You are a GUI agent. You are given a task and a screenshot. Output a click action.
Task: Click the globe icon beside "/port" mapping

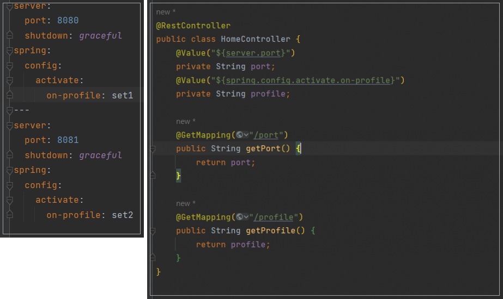(239, 135)
